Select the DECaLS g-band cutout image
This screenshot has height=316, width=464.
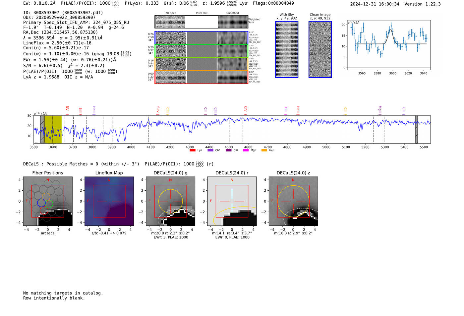point(170,201)
